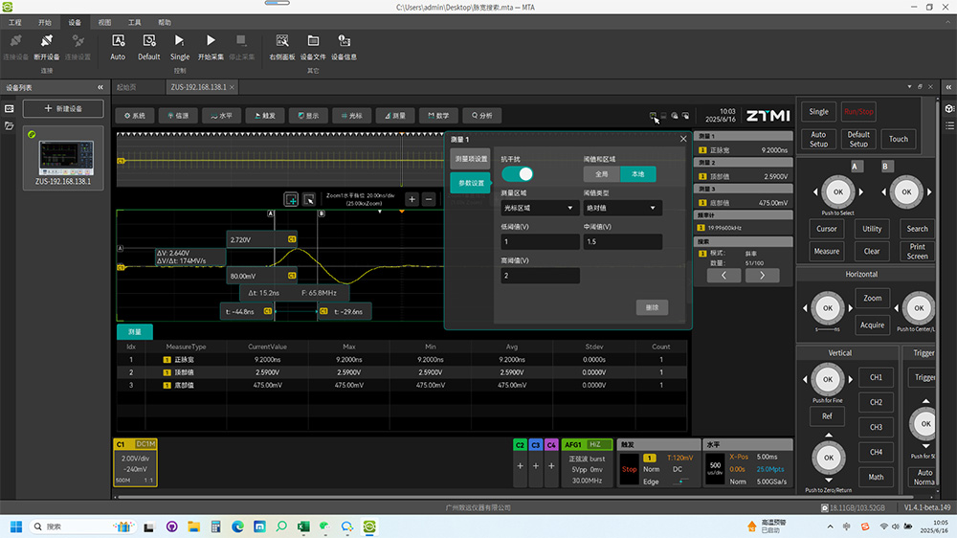Click the 删除 delete button
Viewport: 957px width, 538px height.
coord(652,307)
